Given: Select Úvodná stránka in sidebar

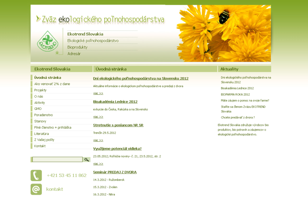Looking at the screenshot, I should pos(47,78).
